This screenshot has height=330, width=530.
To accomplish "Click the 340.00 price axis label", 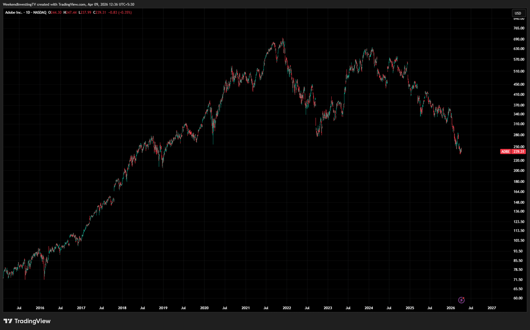I will coord(519,114).
